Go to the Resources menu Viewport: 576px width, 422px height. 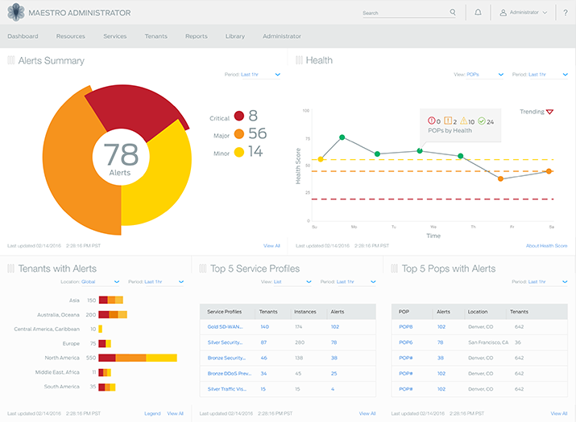pyautogui.click(x=71, y=36)
